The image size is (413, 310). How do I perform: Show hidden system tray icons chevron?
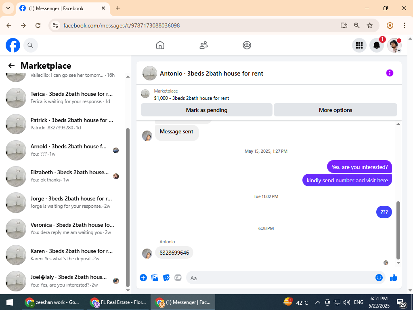coord(318,302)
